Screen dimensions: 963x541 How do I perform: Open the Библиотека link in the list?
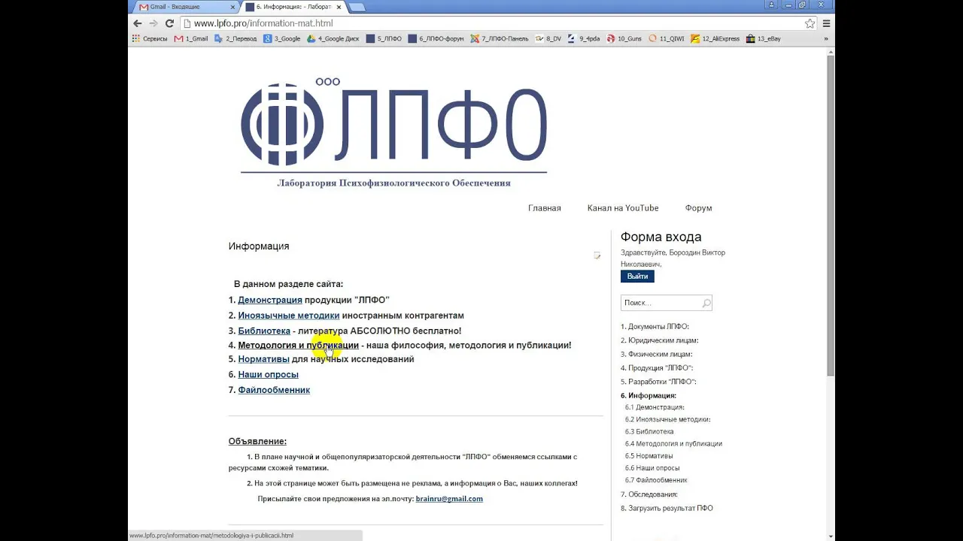(264, 331)
